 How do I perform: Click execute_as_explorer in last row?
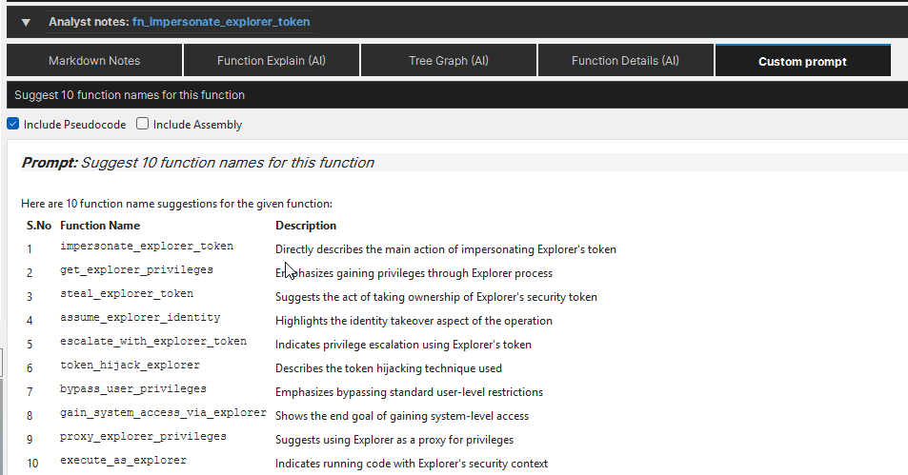point(123,460)
